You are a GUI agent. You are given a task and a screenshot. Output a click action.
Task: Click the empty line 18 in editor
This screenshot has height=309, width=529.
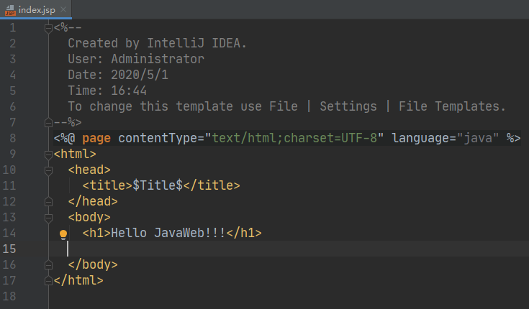click(x=216, y=295)
